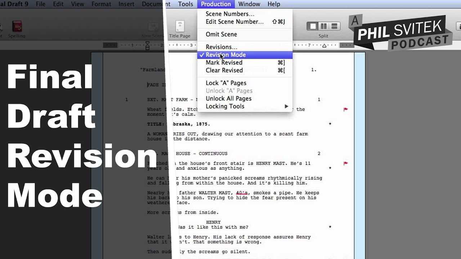461x259 pixels.
Task: Choose Edit Scene Number... menu item
Action: coord(245,22)
